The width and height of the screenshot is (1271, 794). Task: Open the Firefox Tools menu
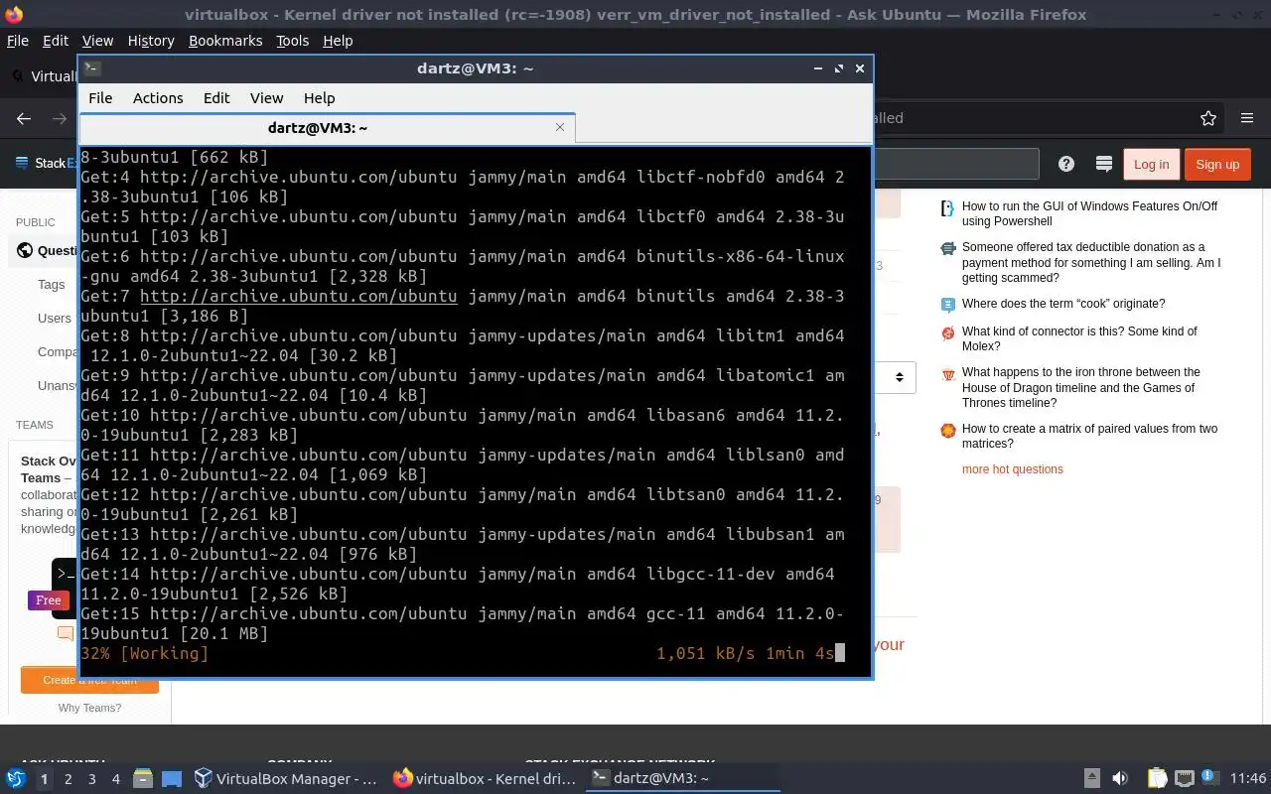292,41
